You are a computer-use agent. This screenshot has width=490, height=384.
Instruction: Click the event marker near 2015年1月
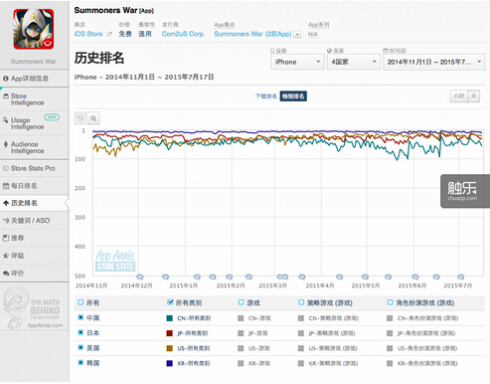197,277
